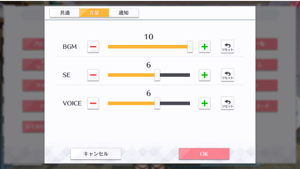The width and height of the screenshot is (300, 169).
Task: Click the dark unfilled part of VOICE track
Action: 175,103
